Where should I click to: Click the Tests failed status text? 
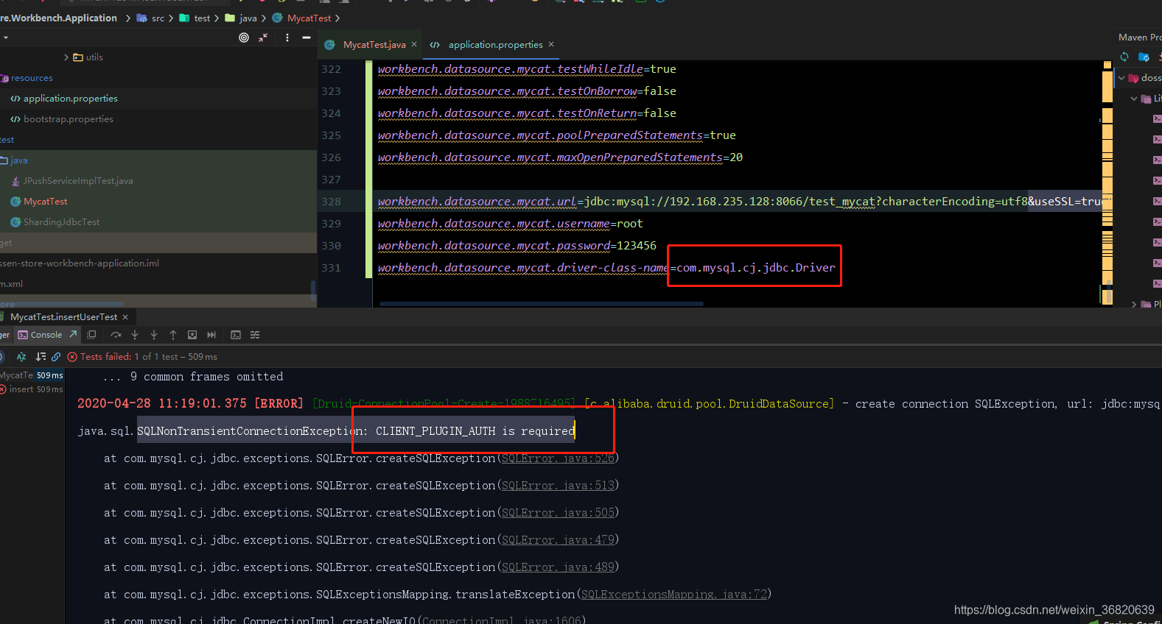point(149,357)
